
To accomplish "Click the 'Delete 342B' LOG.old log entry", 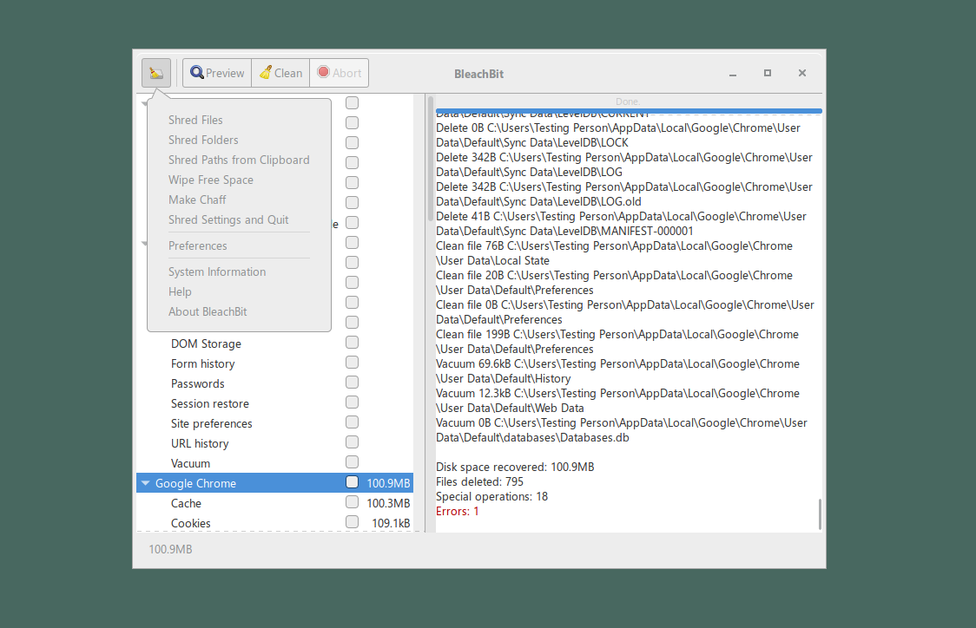I will click(x=624, y=194).
